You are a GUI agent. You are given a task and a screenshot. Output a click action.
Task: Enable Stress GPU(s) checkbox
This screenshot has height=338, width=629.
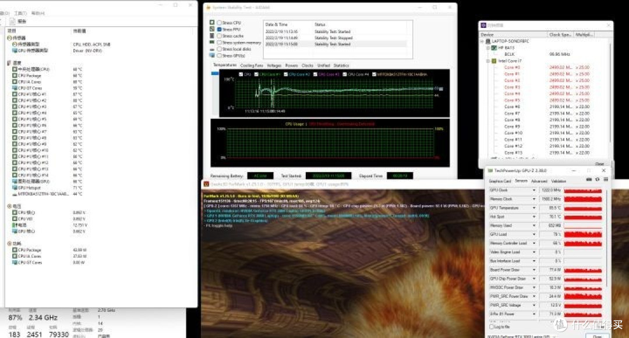click(220, 55)
